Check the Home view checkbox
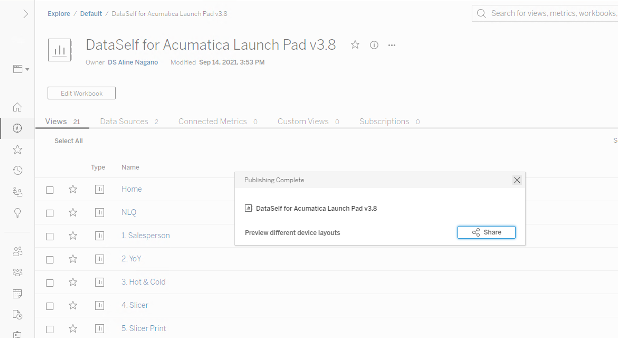 pos(50,190)
